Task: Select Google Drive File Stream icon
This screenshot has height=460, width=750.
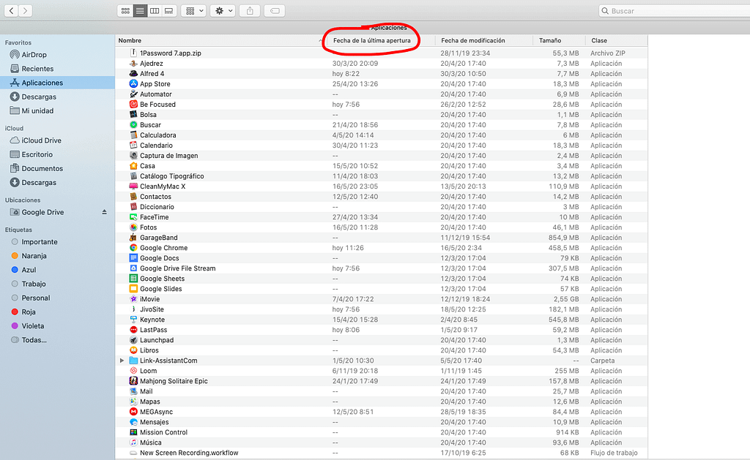Action: 133,268
